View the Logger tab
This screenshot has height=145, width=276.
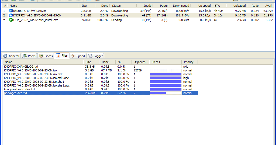coord(95,56)
